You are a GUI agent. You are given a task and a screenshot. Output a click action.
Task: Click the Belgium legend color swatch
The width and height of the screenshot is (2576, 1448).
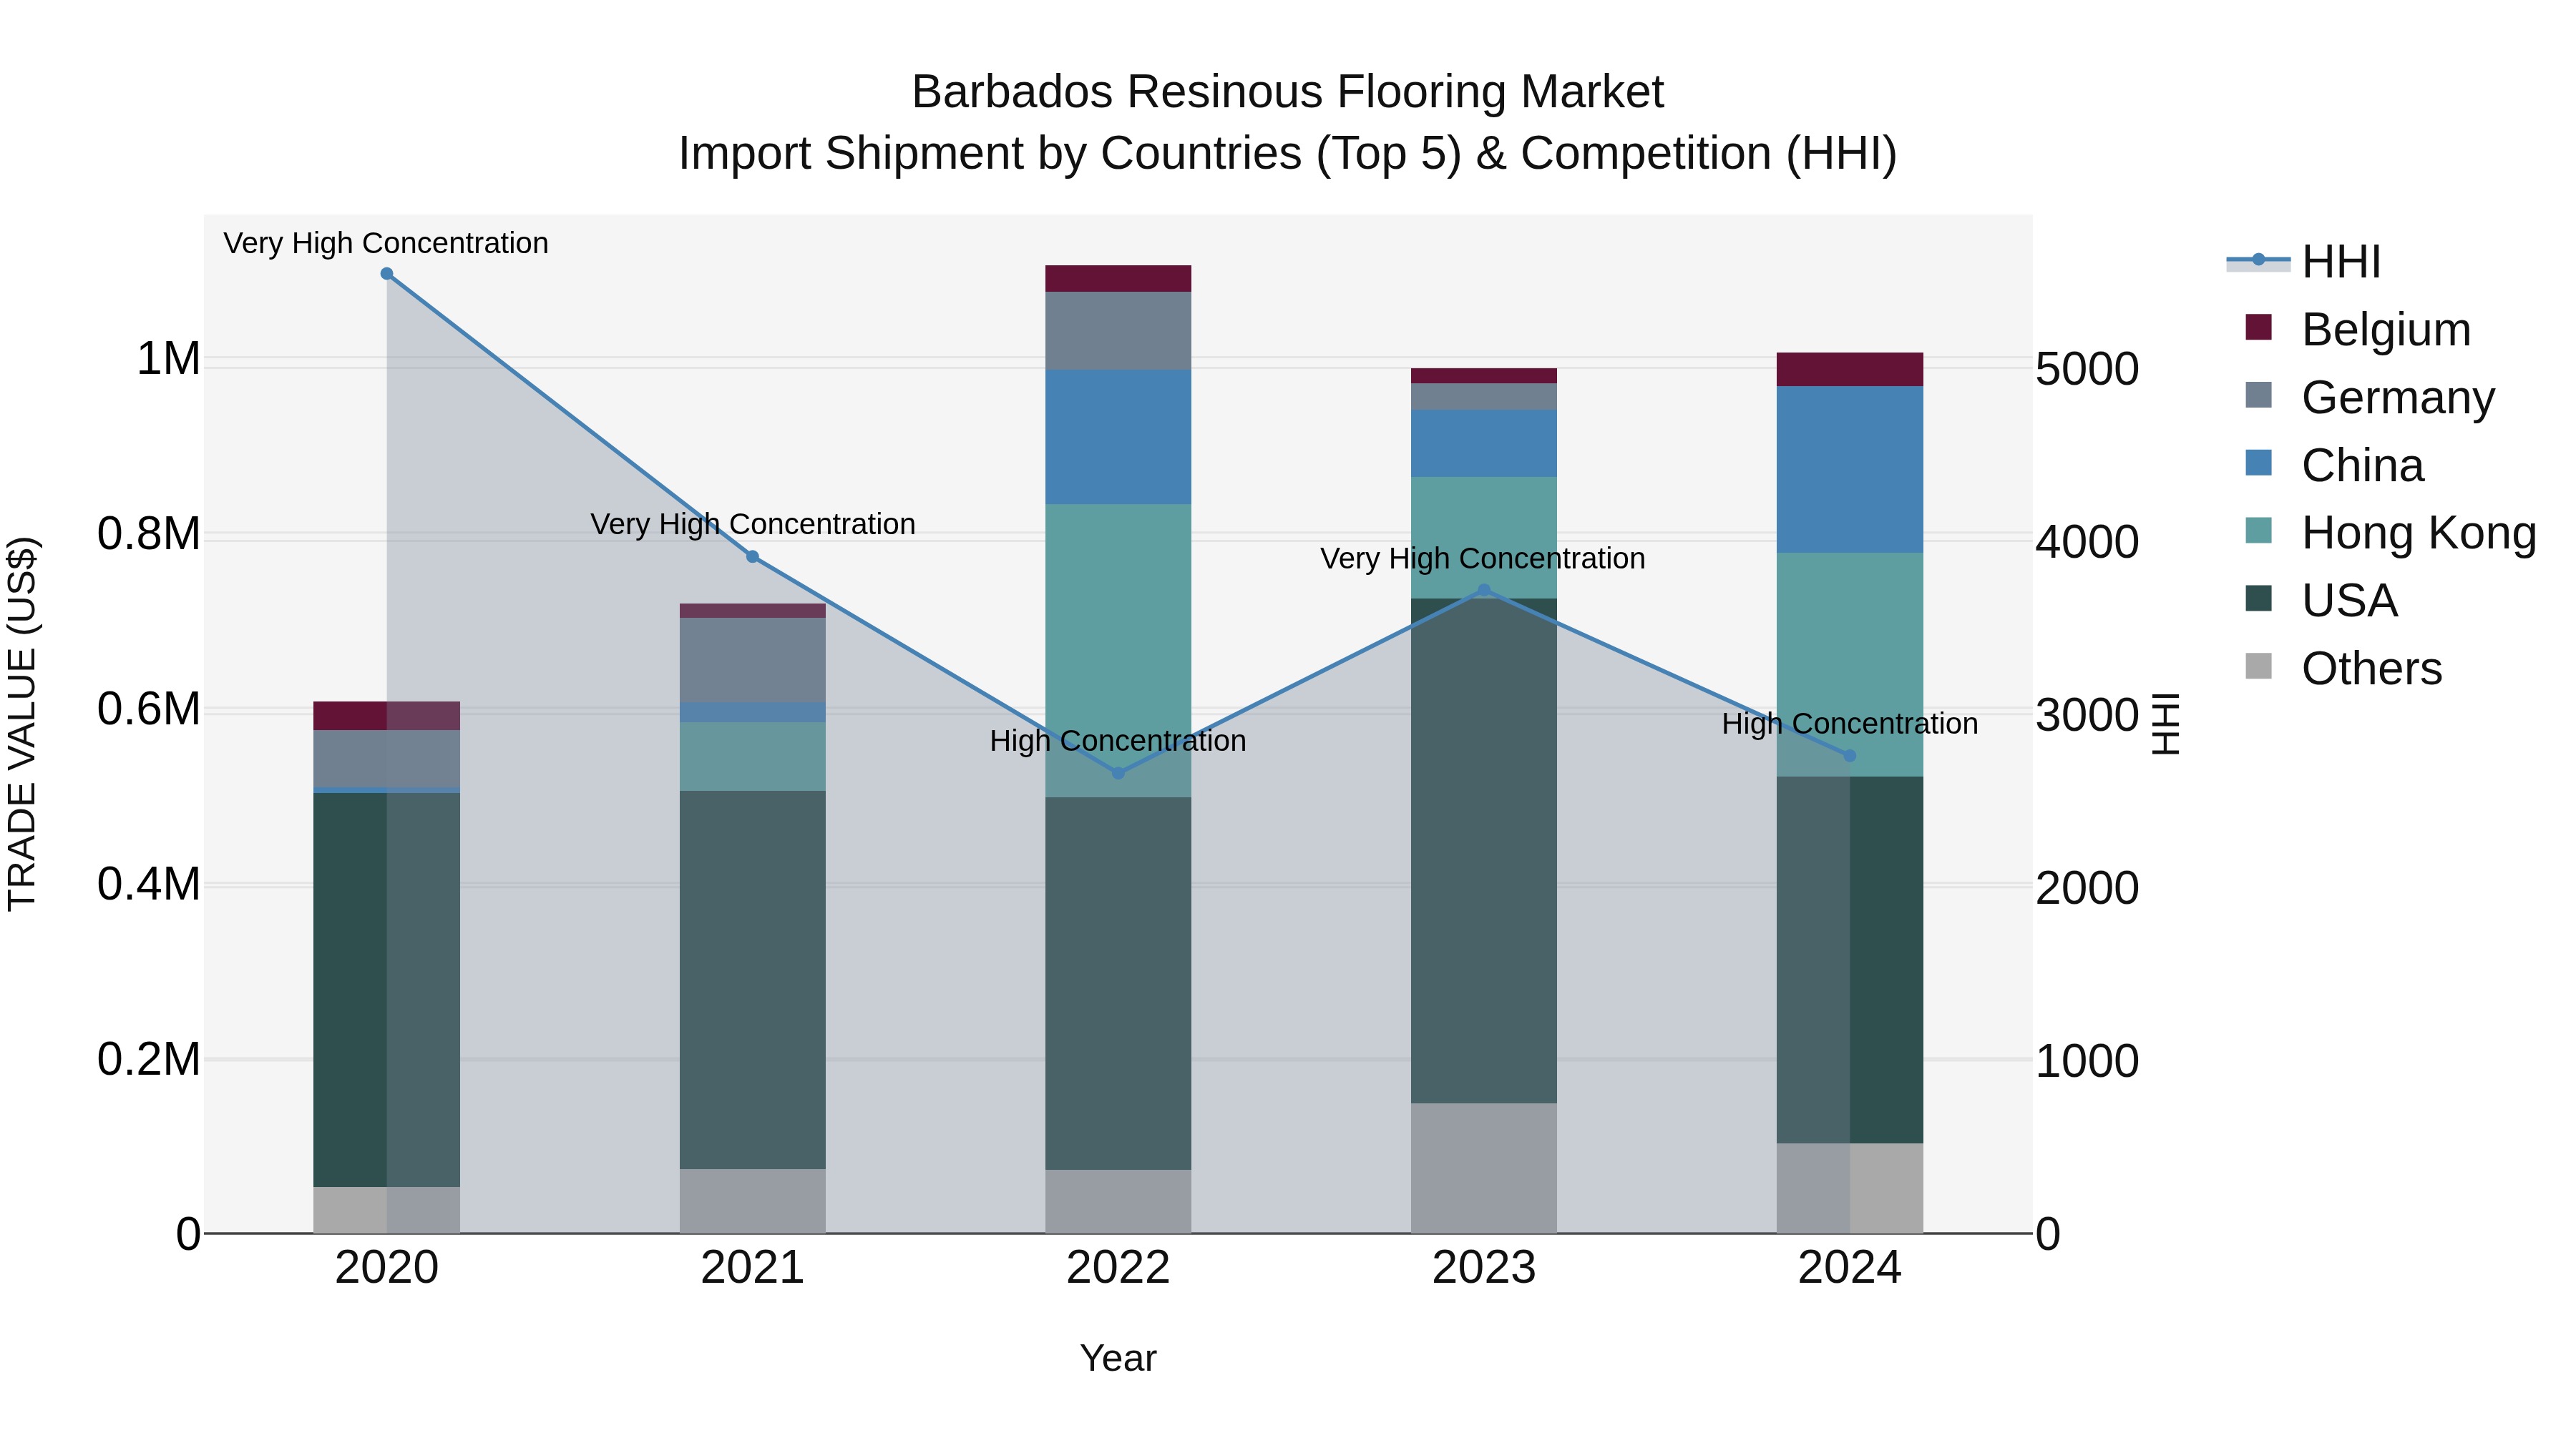(x=2258, y=327)
